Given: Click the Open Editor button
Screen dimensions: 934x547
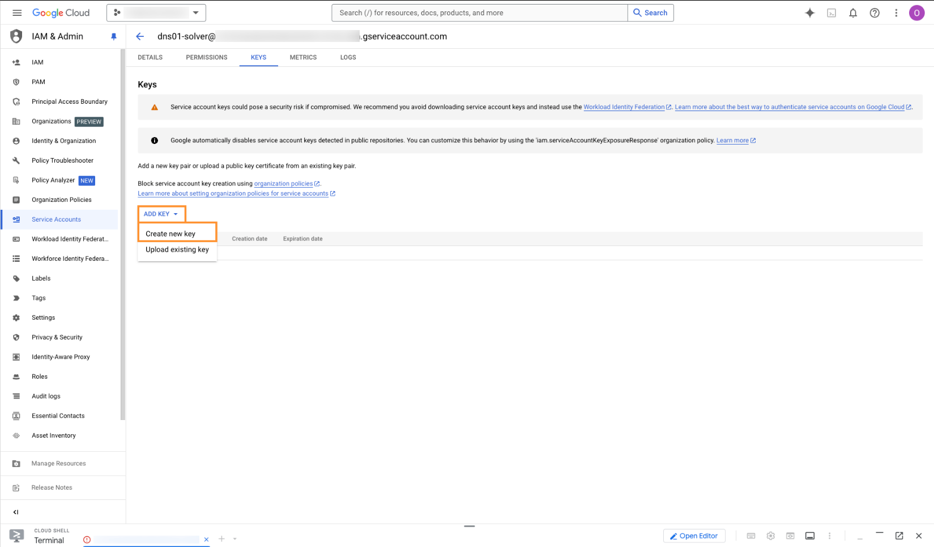Looking at the screenshot, I should (x=694, y=536).
